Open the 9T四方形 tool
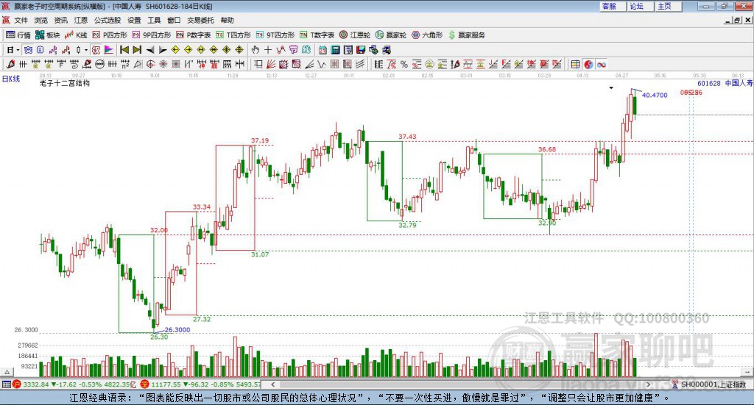Screen dimensions: 754x405 pos(275,35)
